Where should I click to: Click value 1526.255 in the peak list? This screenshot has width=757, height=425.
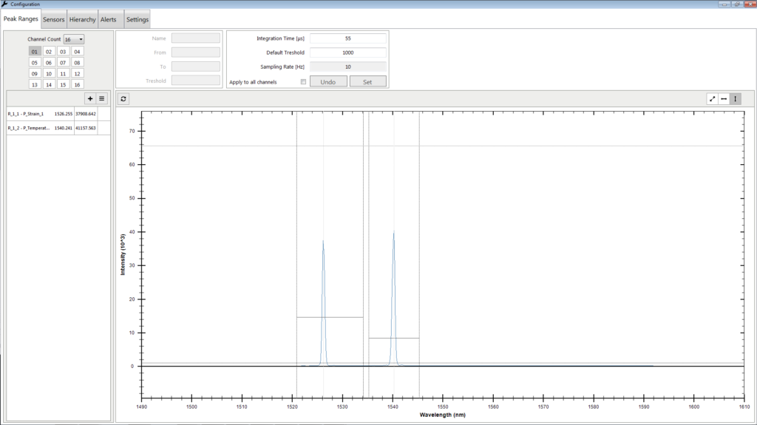click(64, 114)
